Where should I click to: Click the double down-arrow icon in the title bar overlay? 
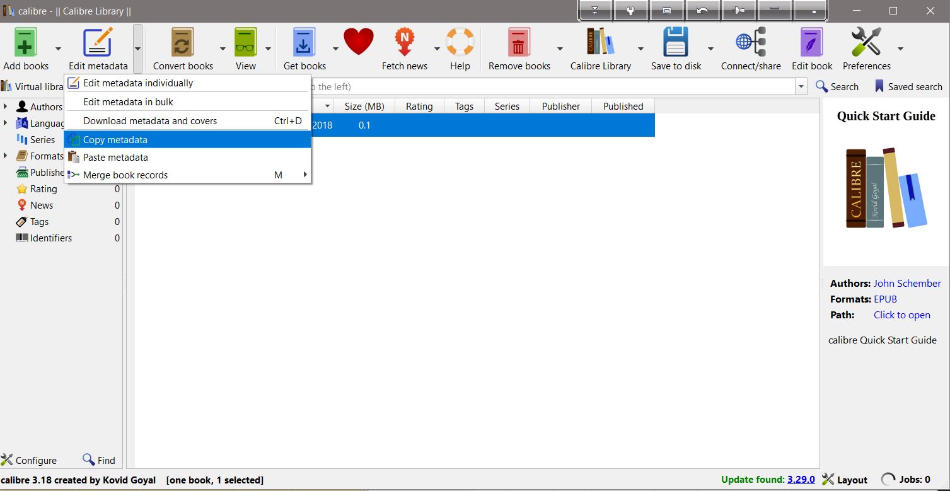point(594,11)
